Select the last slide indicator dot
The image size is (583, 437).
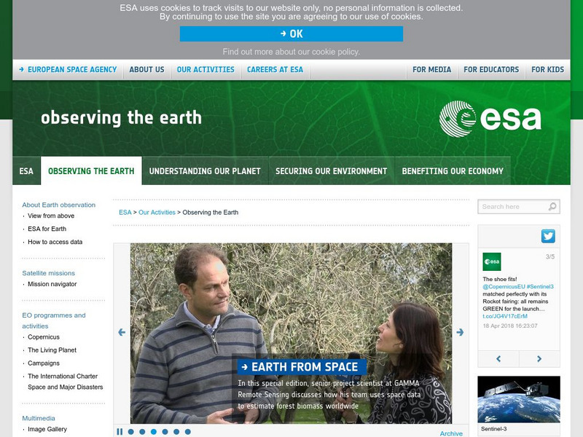188,432
